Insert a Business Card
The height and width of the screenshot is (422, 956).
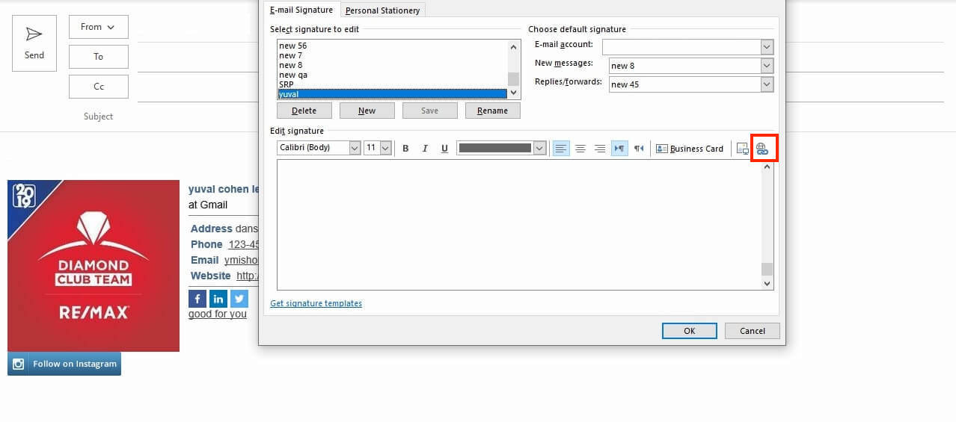(690, 149)
